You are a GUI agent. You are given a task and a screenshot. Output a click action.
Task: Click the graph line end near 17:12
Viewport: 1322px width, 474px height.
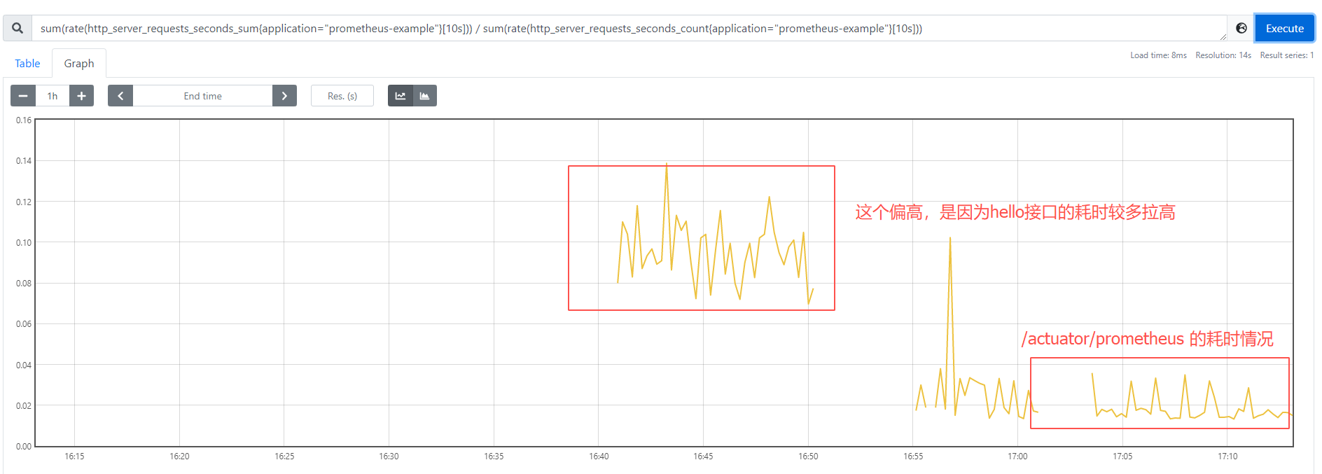point(1290,414)
